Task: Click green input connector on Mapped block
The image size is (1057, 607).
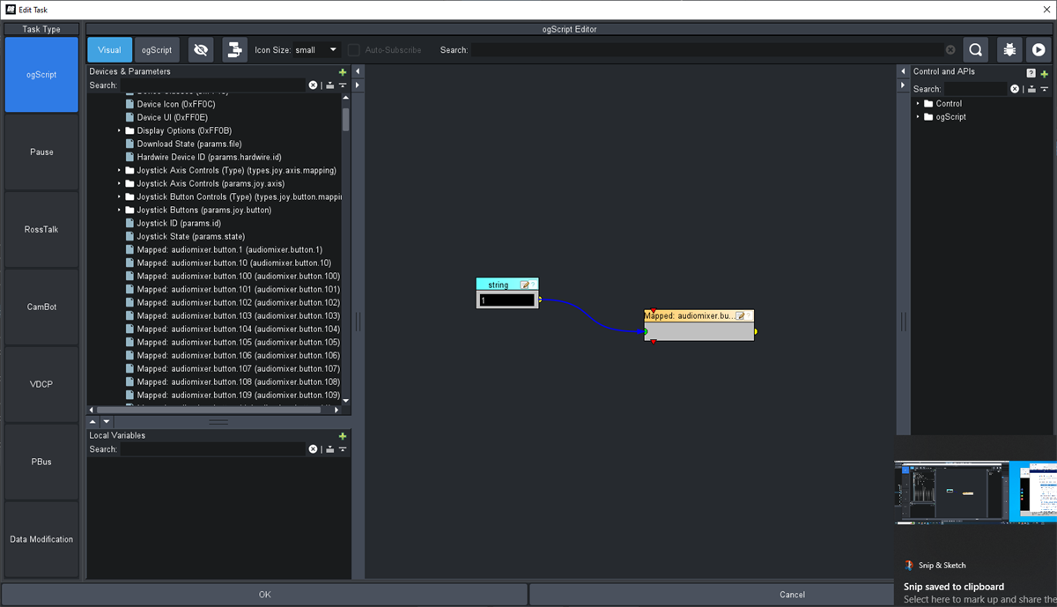Action: click(x=645, y=332)
